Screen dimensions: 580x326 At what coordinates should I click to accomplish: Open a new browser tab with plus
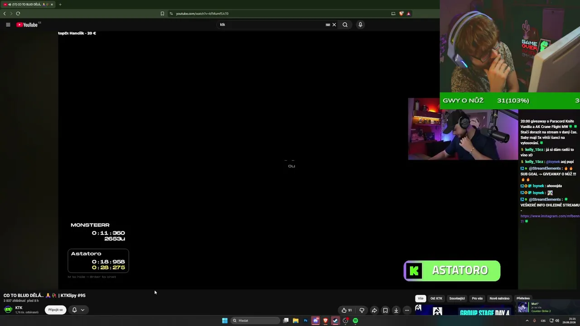pyautogui.click(x=60, y=5)
